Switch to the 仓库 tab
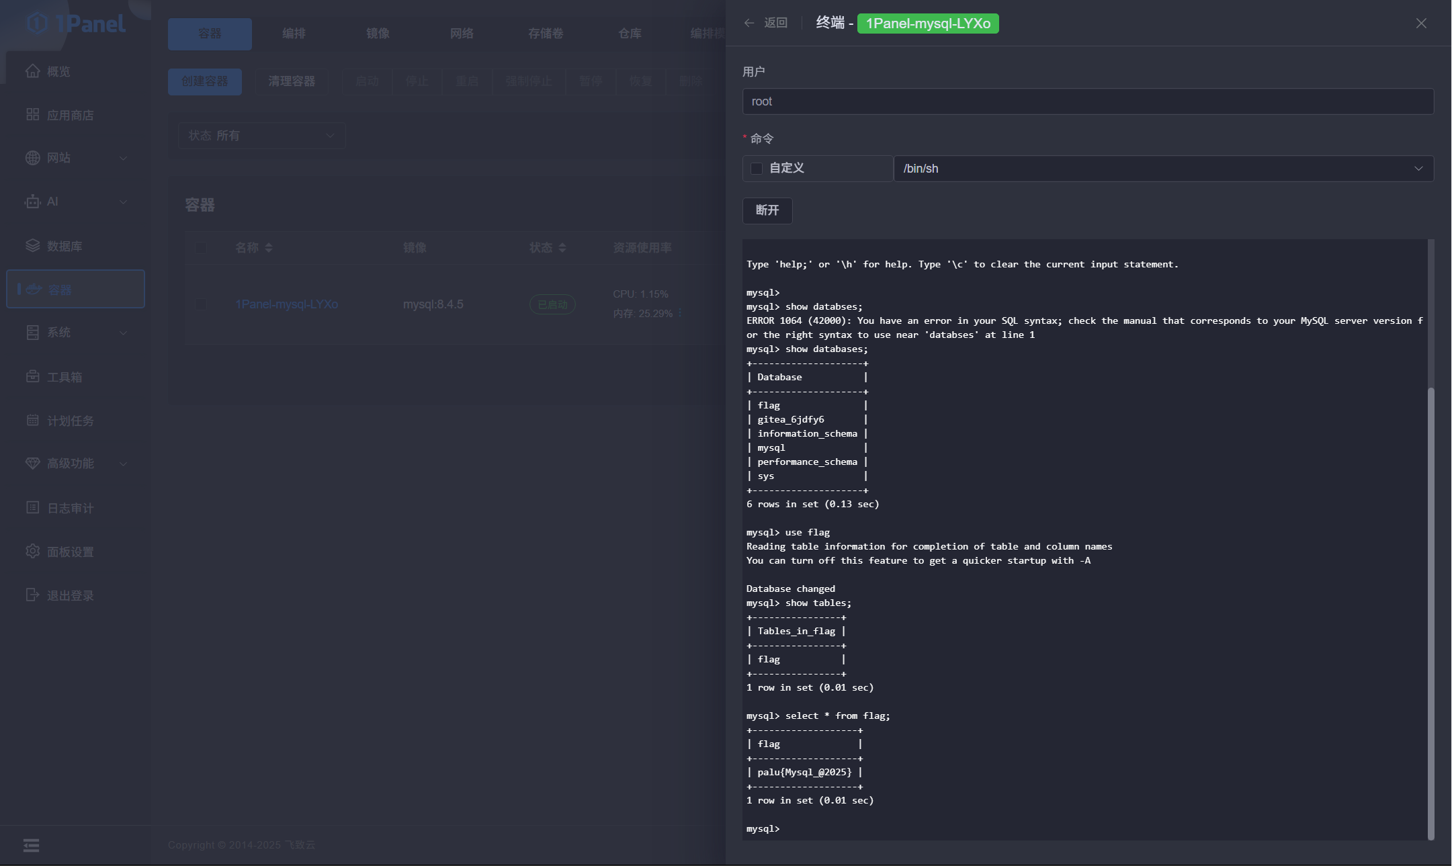Viewport: 1452px width, 866px height. [630, 34]
